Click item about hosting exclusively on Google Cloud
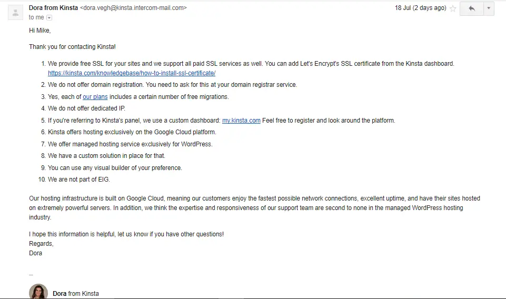The height and width of the screenshot is (299, 506). pyautogui.click(x=132, y=132)
